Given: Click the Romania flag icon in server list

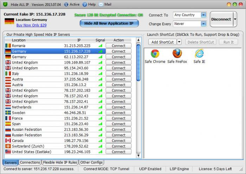Looking at the screenshot, I should [8, 46].
